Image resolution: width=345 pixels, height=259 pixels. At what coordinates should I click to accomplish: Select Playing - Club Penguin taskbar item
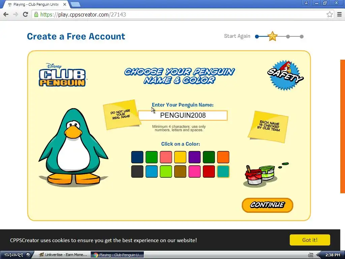(118, 255)
